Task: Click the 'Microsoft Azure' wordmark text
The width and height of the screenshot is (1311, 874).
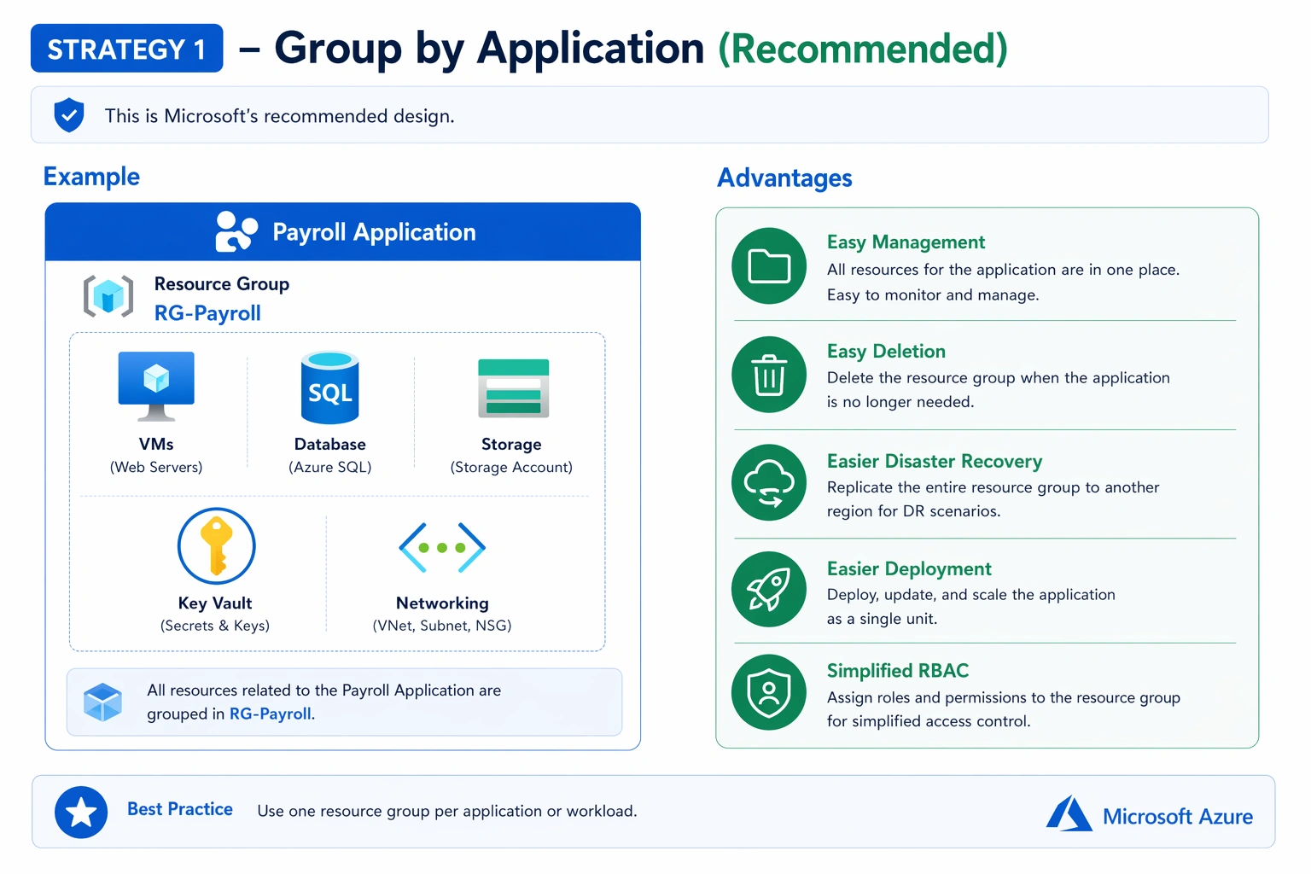Action: pyautogui.click(x=1178, y=817)
